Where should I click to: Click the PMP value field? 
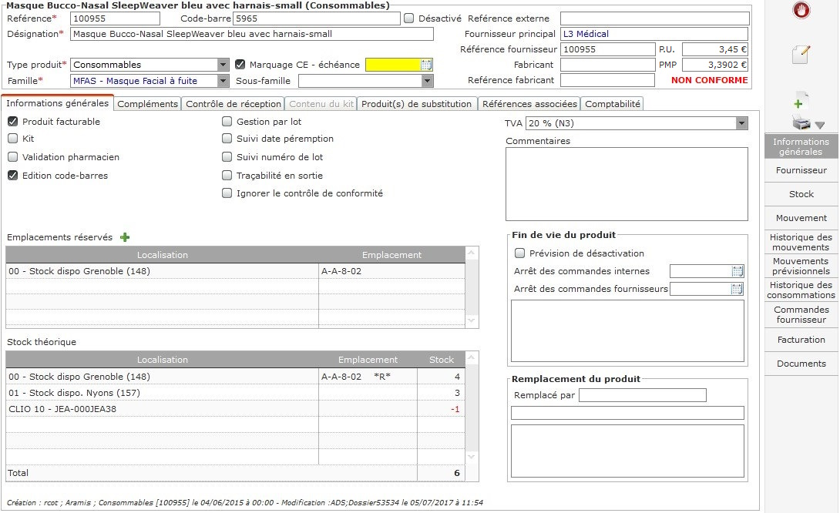715,65
